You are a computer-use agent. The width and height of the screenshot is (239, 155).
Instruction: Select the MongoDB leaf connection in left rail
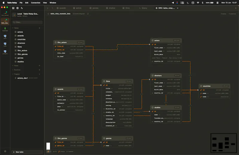[5, 29]
